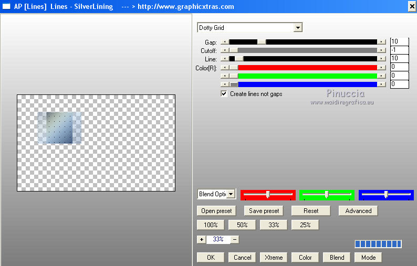Image resolution: width=417 pixels, height=266 pixels.
Task: Click the 33% zoom value field
Action: [218, 239]
